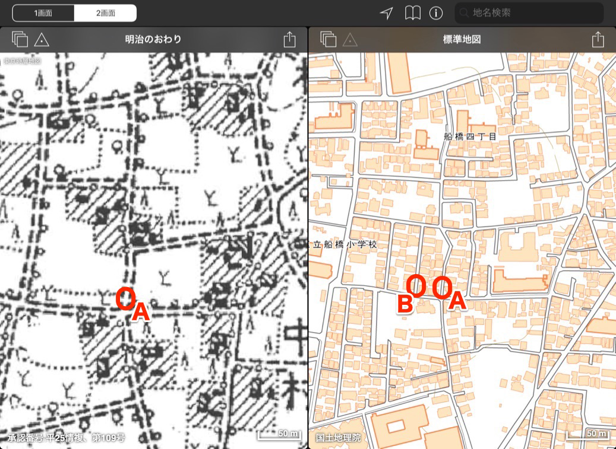Select the 2画面 split-screen mode
The image size is (616, 449).
pos(105,13)
